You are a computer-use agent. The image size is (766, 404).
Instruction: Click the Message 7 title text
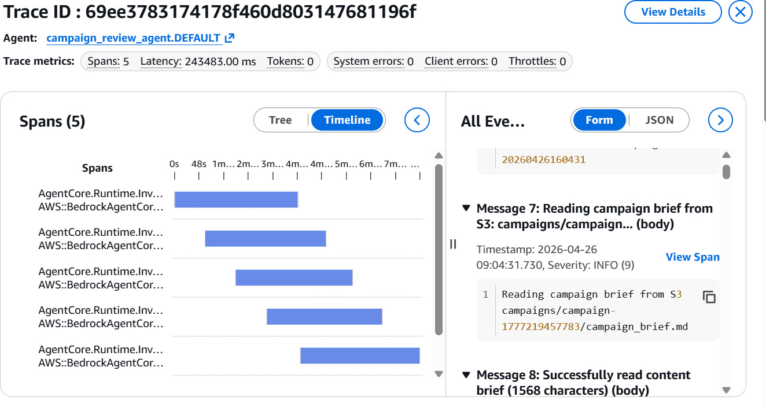(x=594, y=216)
